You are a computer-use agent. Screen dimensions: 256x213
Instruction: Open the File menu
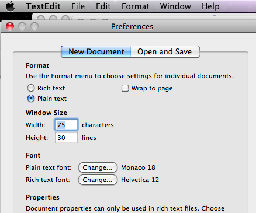78,6
